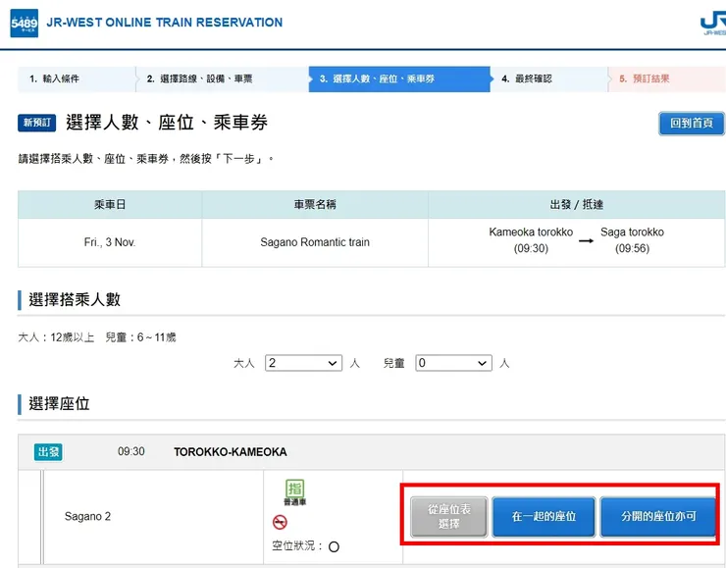Click the 選擇座位 section heading

(59, 403)
